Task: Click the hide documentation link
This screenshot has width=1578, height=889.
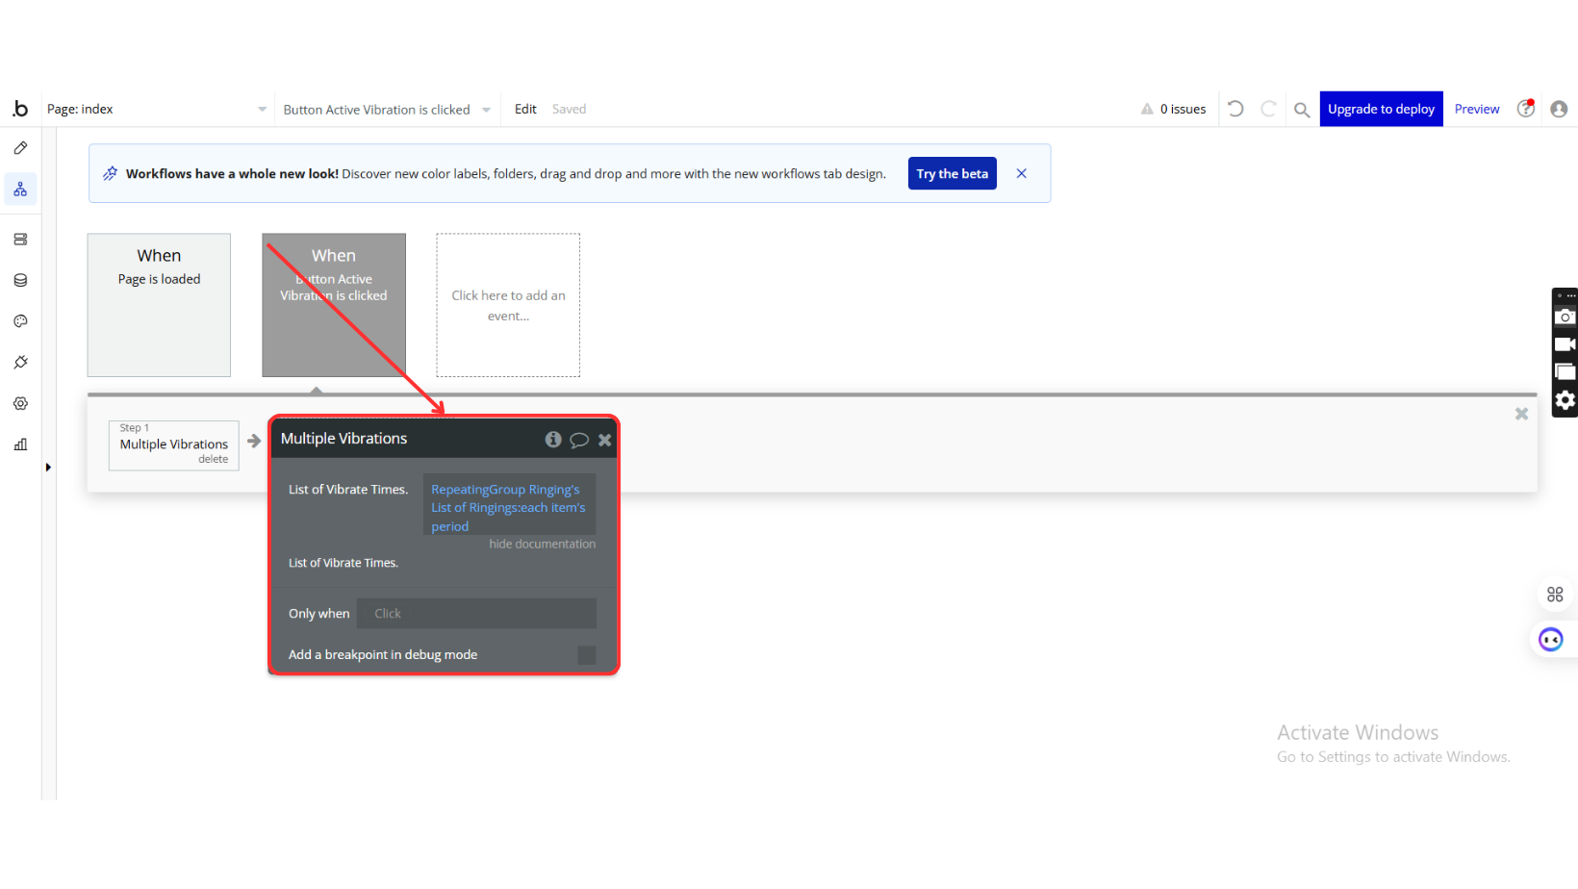Action: tap(542, 545)
